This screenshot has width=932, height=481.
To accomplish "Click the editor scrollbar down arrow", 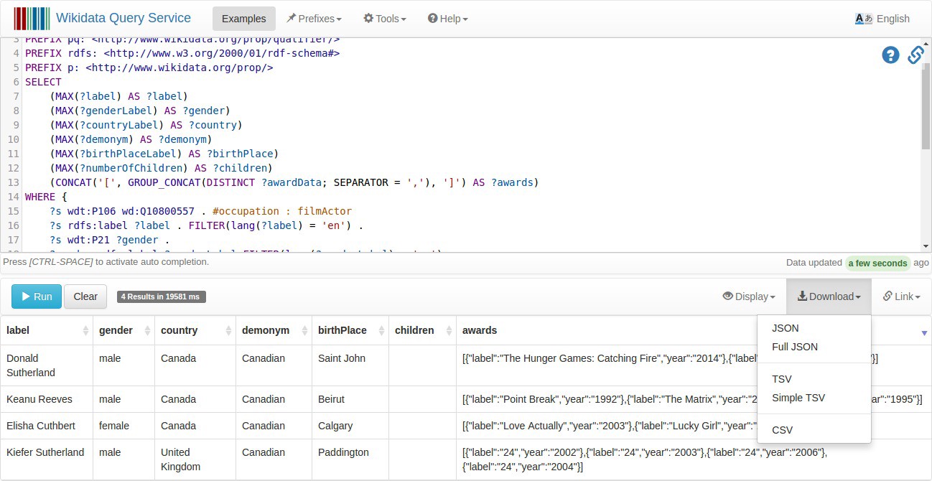I will [926, 246].
